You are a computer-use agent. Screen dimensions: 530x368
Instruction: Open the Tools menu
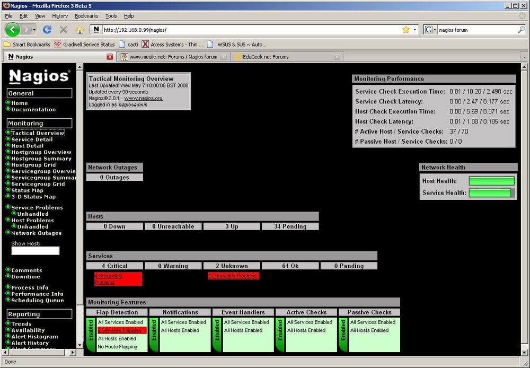[111, 16]
